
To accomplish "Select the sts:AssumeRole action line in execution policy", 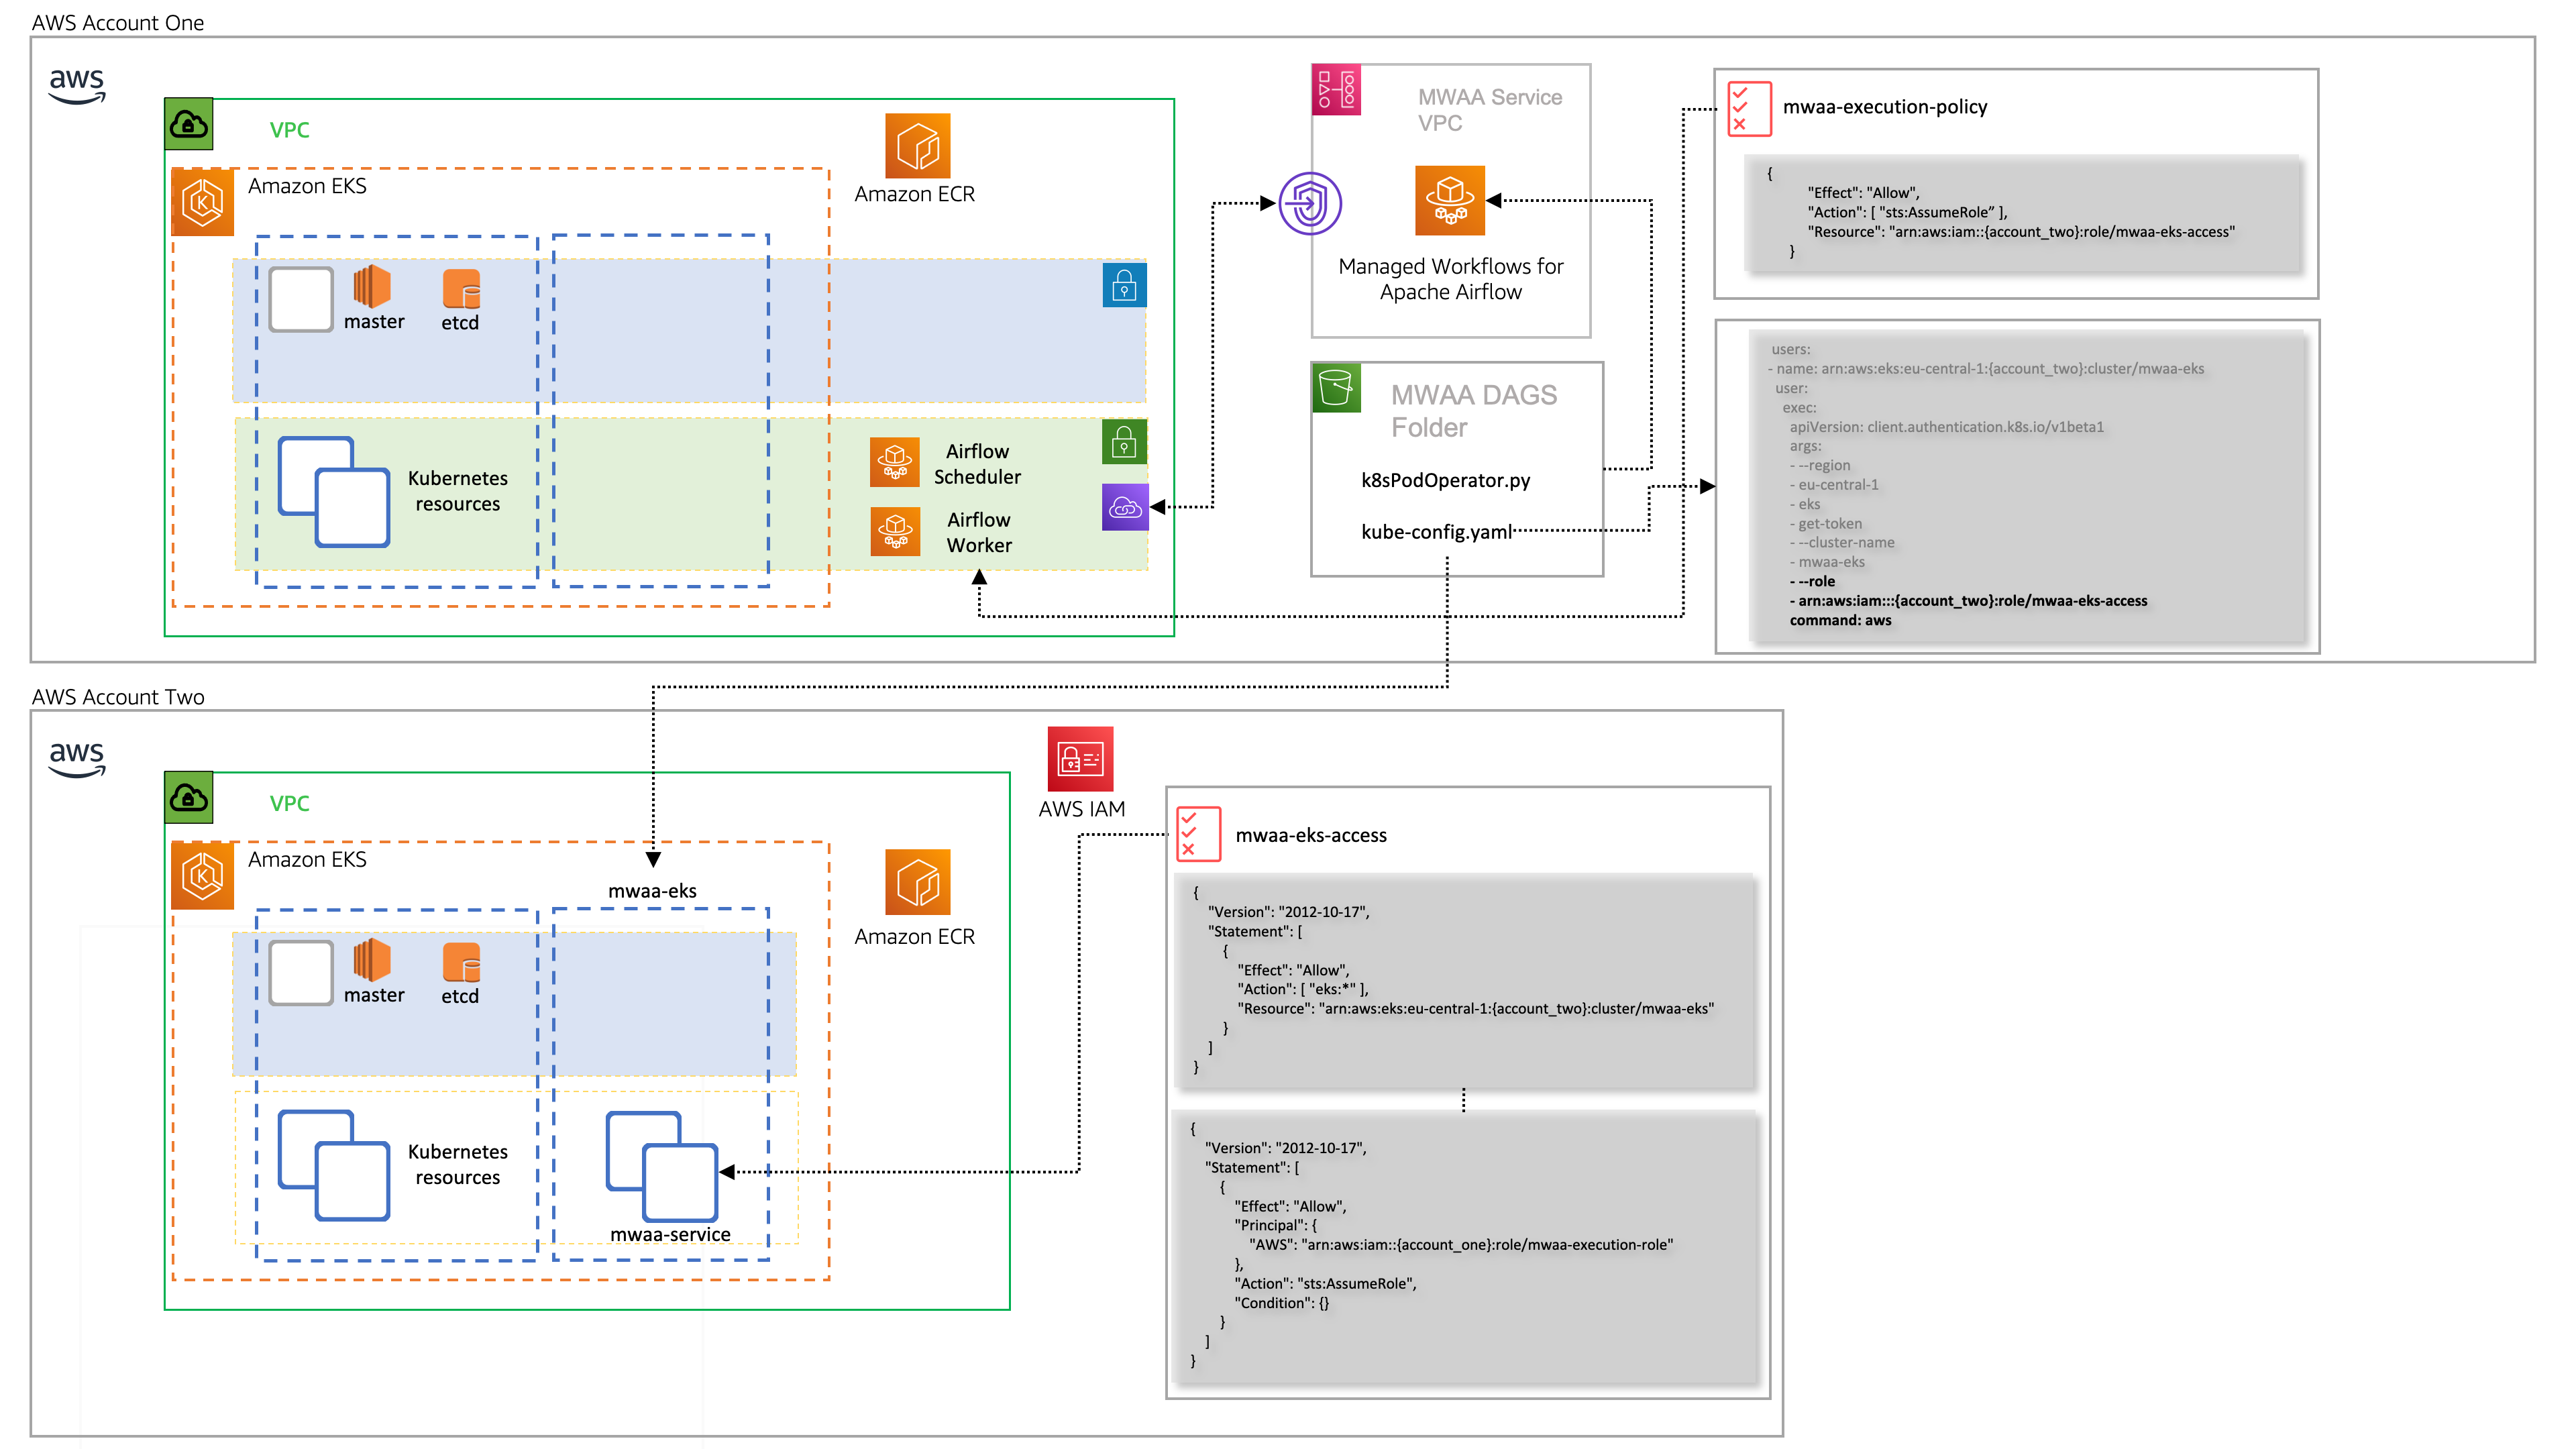I will (x=1907, y=212).
